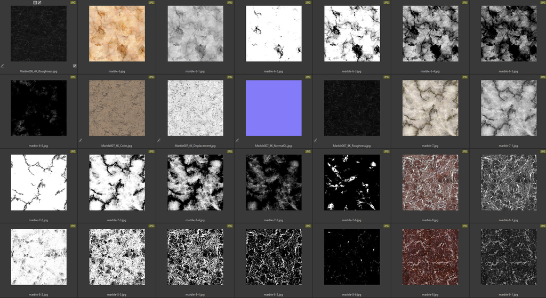Select the marble-7-5.jpg thumbnail
546x298 pixels.
(x=274, y=182)
